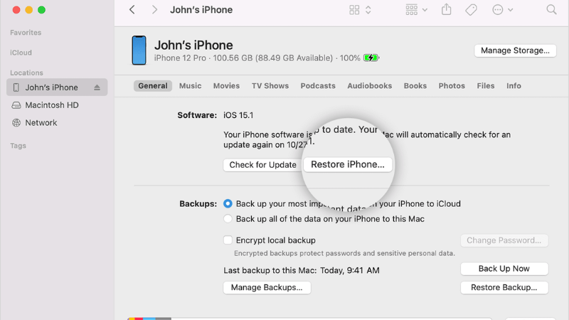Switch to the Podcasts tab
This screenshot has height=320, width=569.
(318, 86)
